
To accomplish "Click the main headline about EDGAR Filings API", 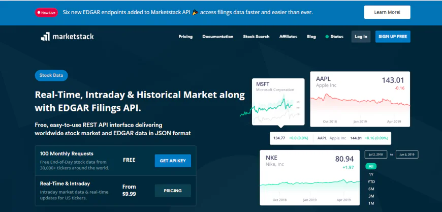I will (140, 101).
